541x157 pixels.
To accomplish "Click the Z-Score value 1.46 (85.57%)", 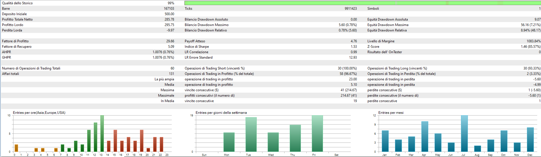I will [x=531, y=47].
